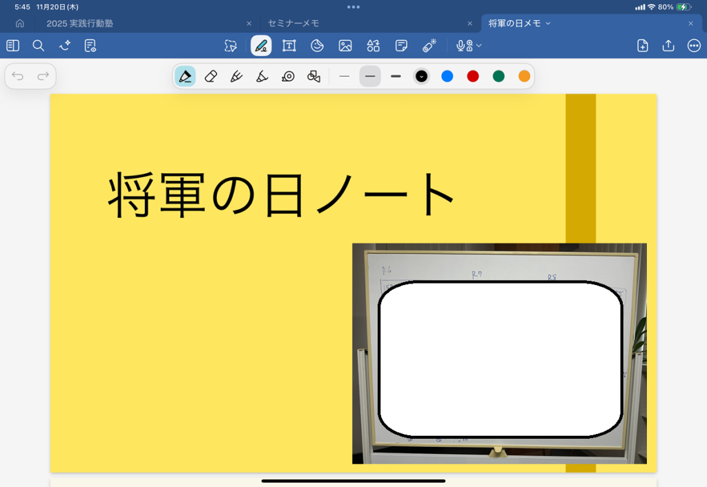Tap the share export button
This screenshot has width=707, height=487.
pos(668,46)
